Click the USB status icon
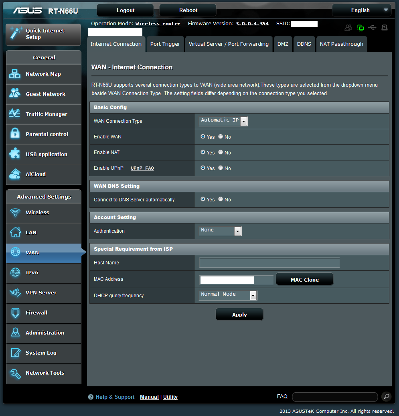The image size is (399, 416). [372, 28]
